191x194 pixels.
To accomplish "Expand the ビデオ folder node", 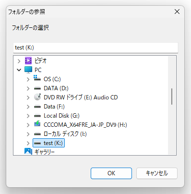I will click(x=19, y=61).
